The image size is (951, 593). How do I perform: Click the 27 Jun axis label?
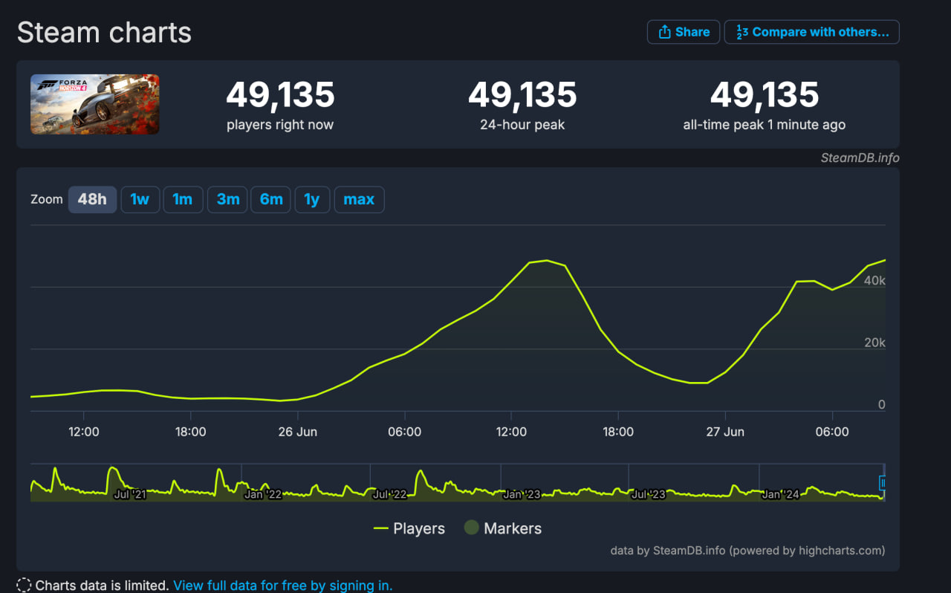tap(724, 432)
